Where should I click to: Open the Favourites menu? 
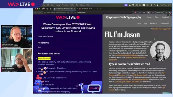(x=65, y=5)
